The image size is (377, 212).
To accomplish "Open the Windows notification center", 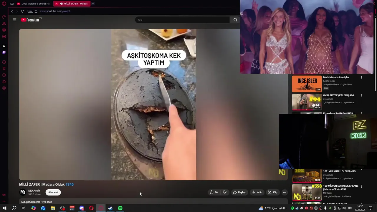I will [x=371, y=208].
